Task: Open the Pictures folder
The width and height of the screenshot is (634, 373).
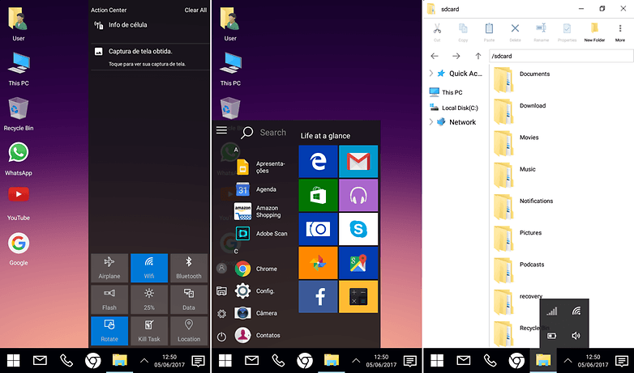Action: click(x=518, y=238)
